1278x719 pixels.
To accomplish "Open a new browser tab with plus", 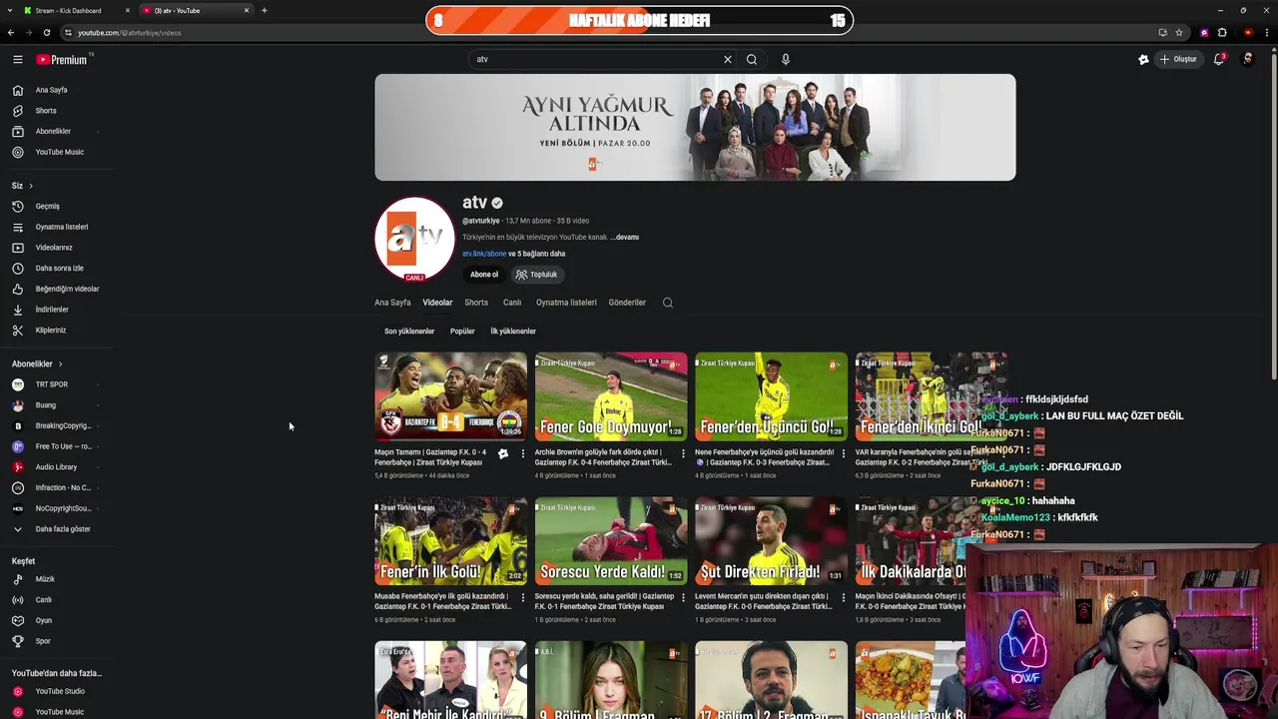I will click(264, 11).
